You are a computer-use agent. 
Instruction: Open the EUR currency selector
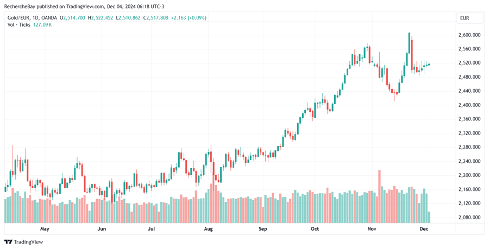click(470, 18)
